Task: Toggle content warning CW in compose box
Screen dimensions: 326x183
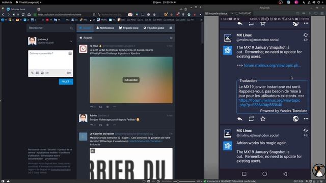Action: click(x=47, y=73)
